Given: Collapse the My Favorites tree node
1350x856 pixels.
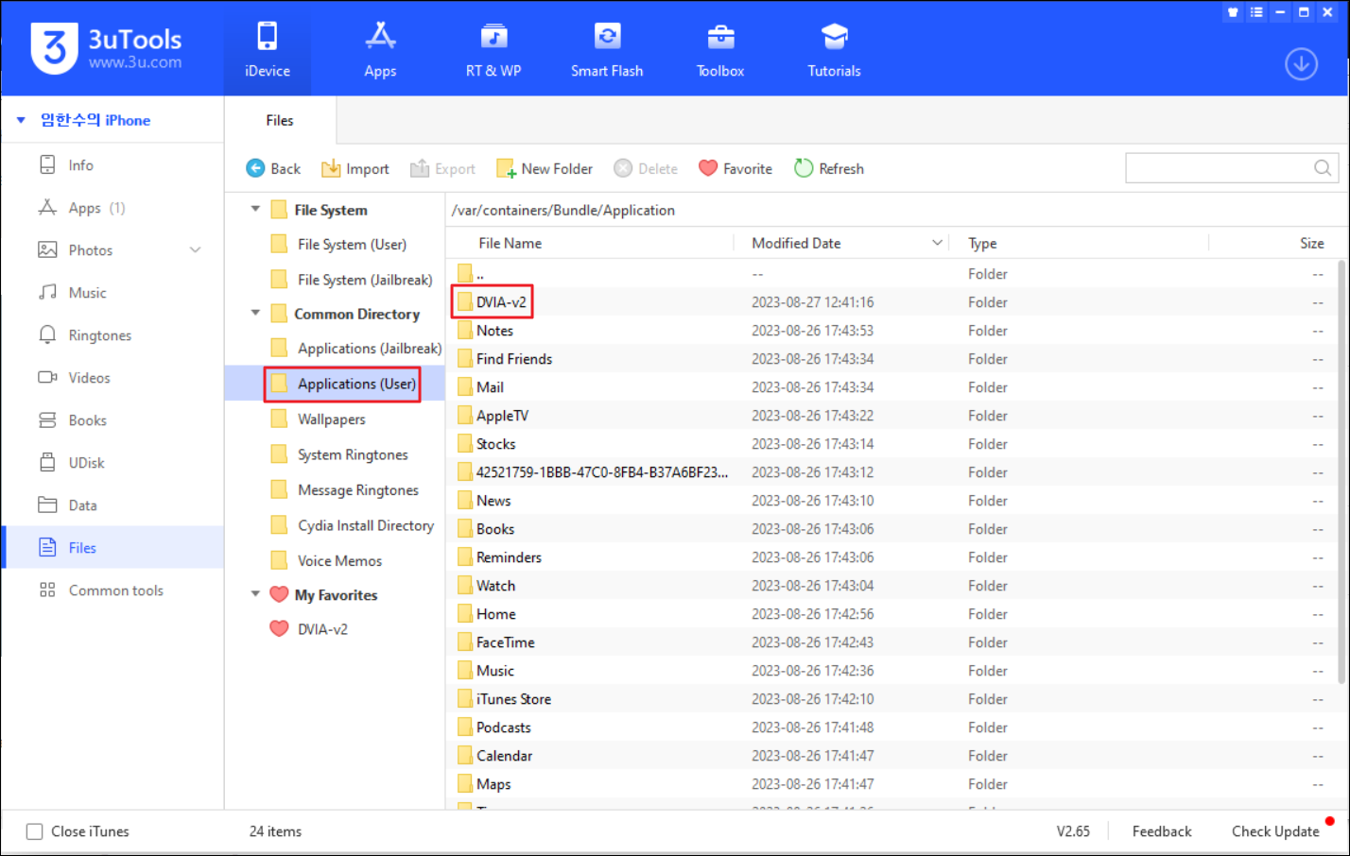Looking at the screenshot, I should pyautogui.click(x=255, y=594).
